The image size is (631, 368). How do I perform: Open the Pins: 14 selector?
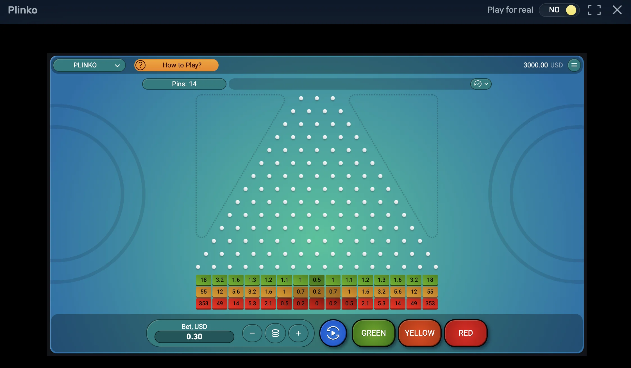(184, 84)
